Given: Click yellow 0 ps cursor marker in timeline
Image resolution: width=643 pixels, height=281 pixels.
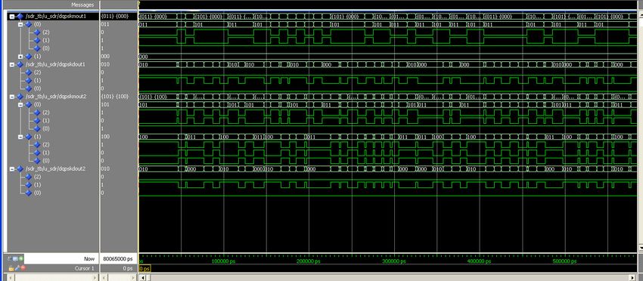Looking at the screenshot, I should coord(144,268).
